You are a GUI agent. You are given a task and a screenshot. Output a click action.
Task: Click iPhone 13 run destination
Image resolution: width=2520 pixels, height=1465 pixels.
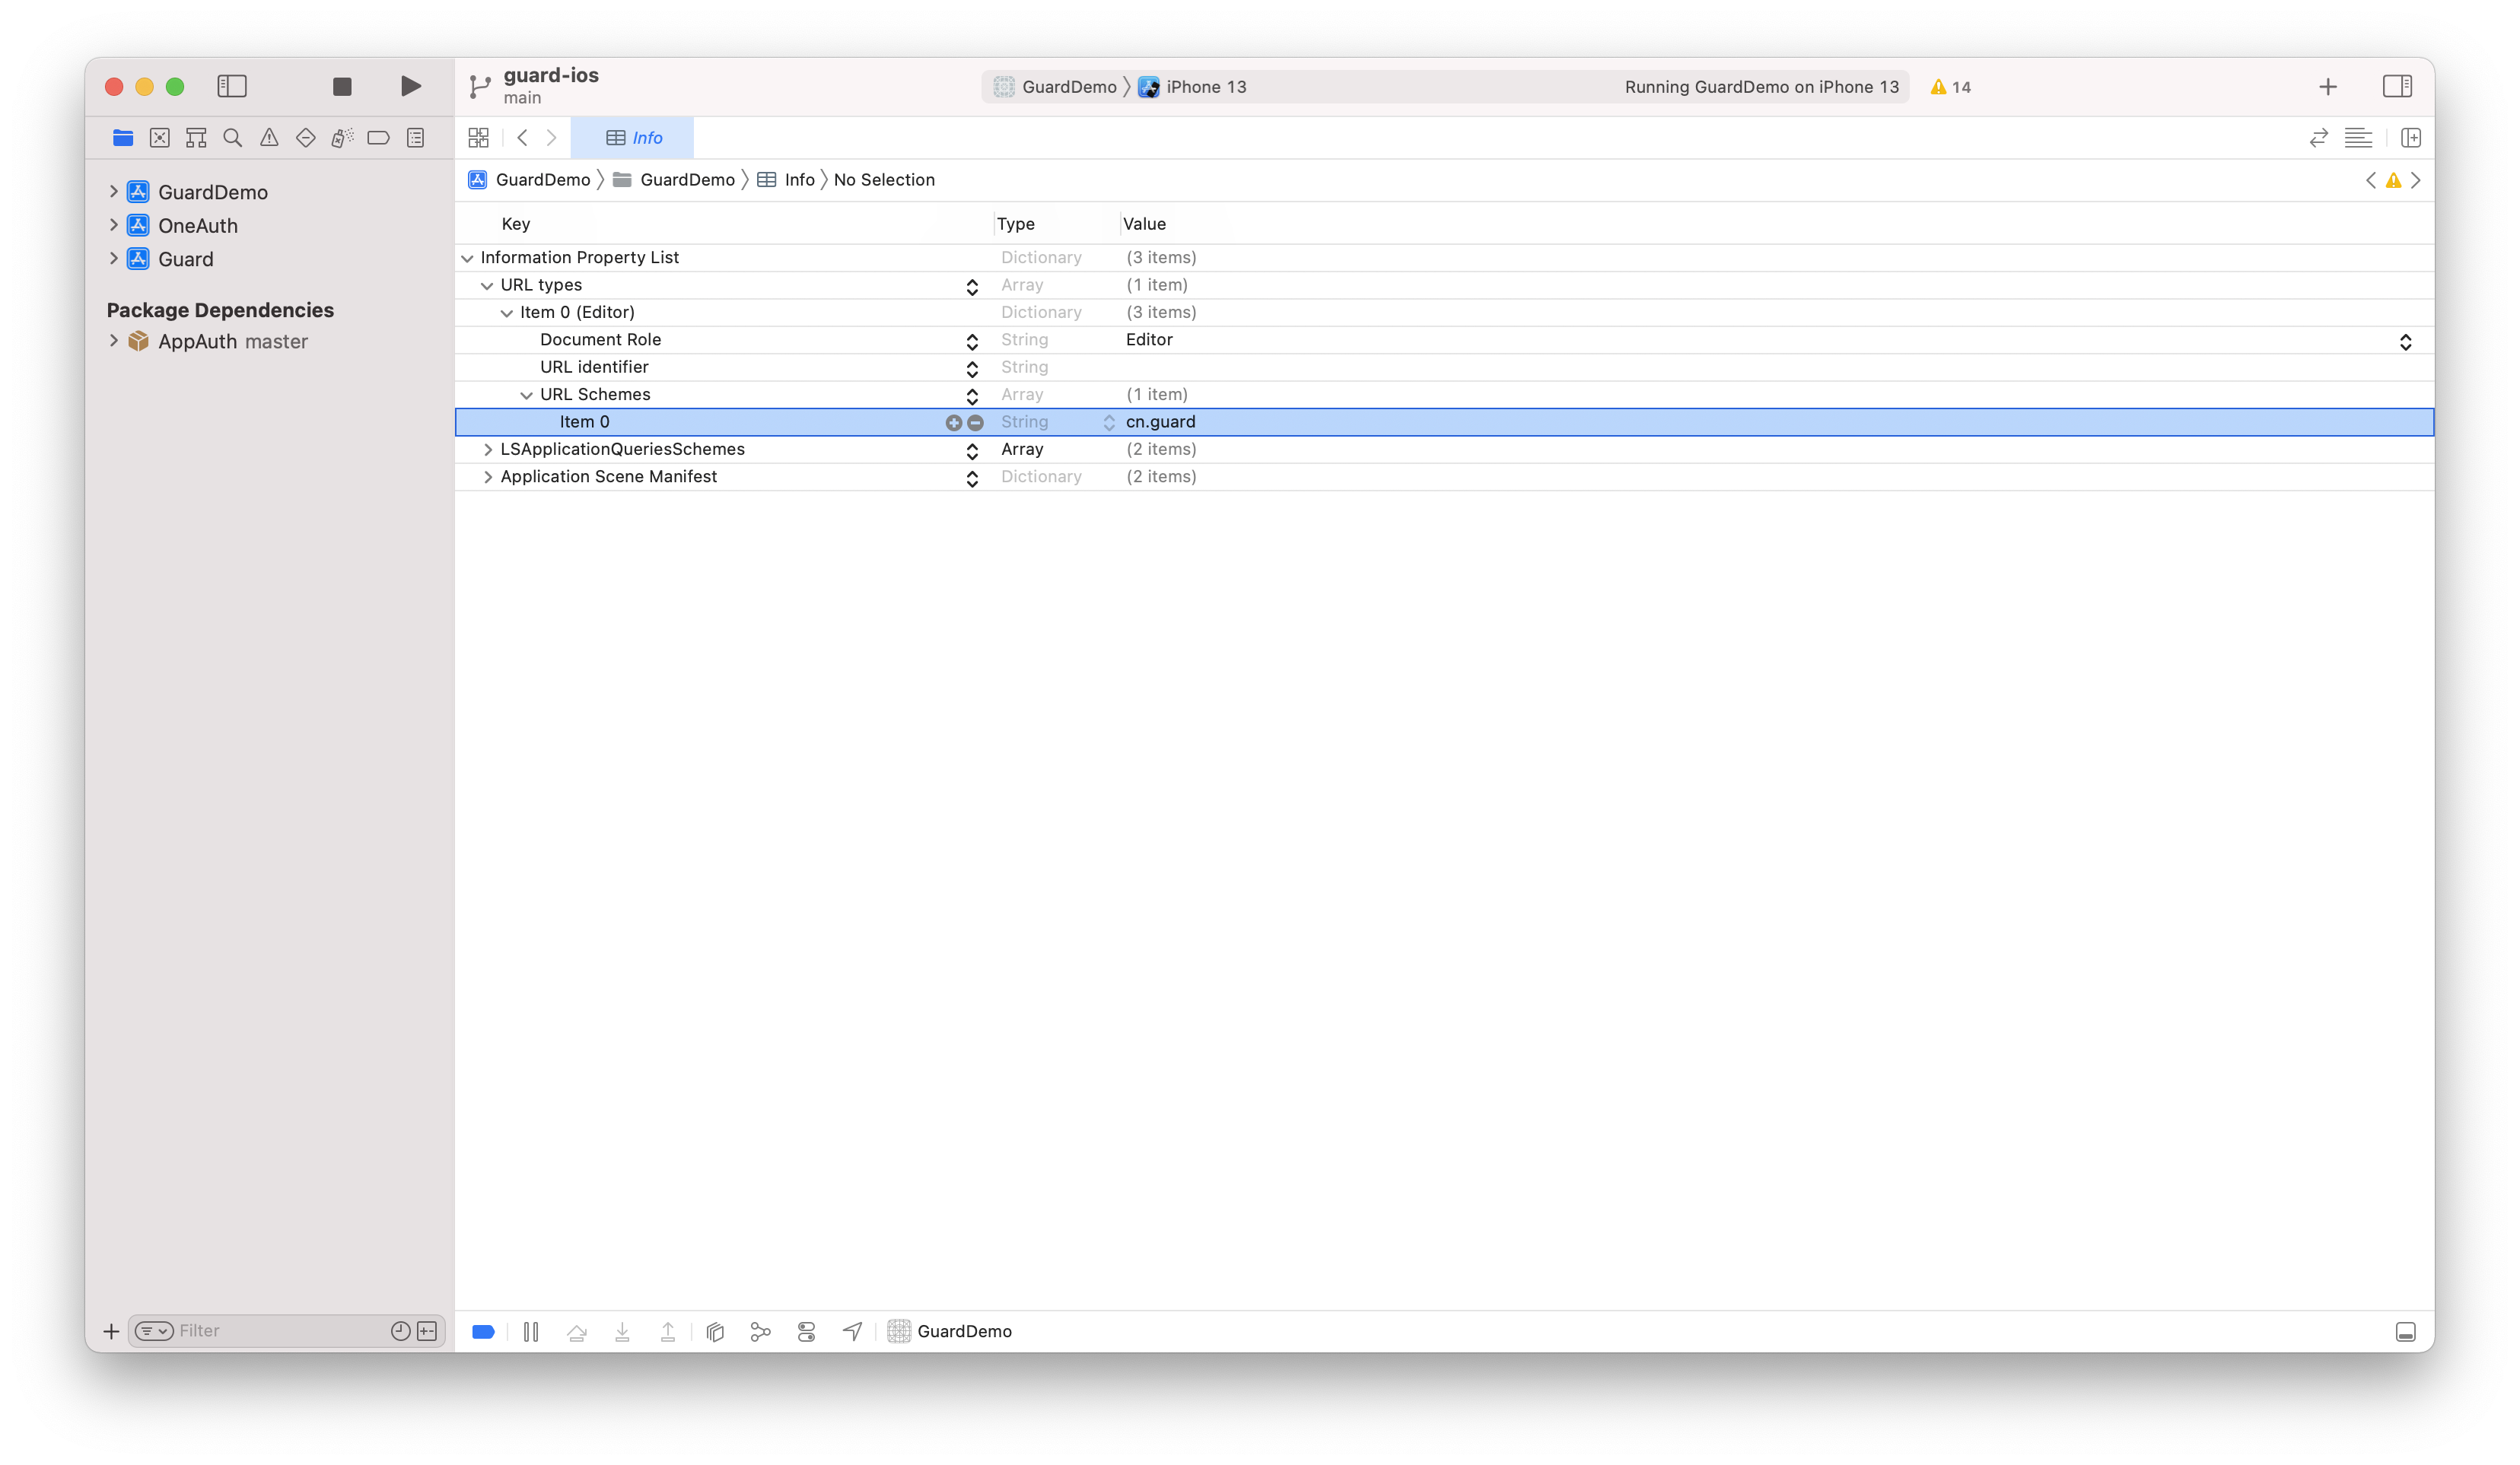click(x=1205, y=87)
